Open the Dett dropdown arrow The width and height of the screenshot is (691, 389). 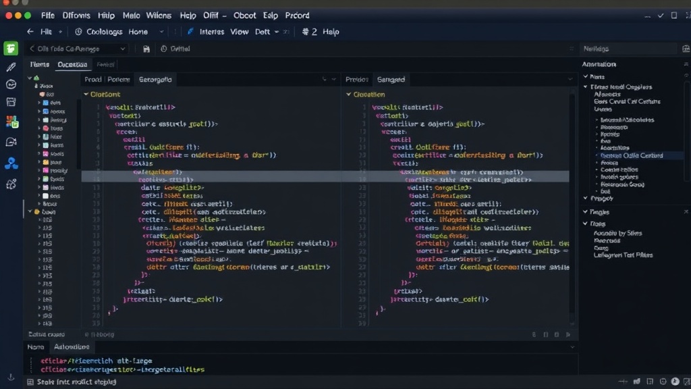pyautogui.click(x=276, y=32)
